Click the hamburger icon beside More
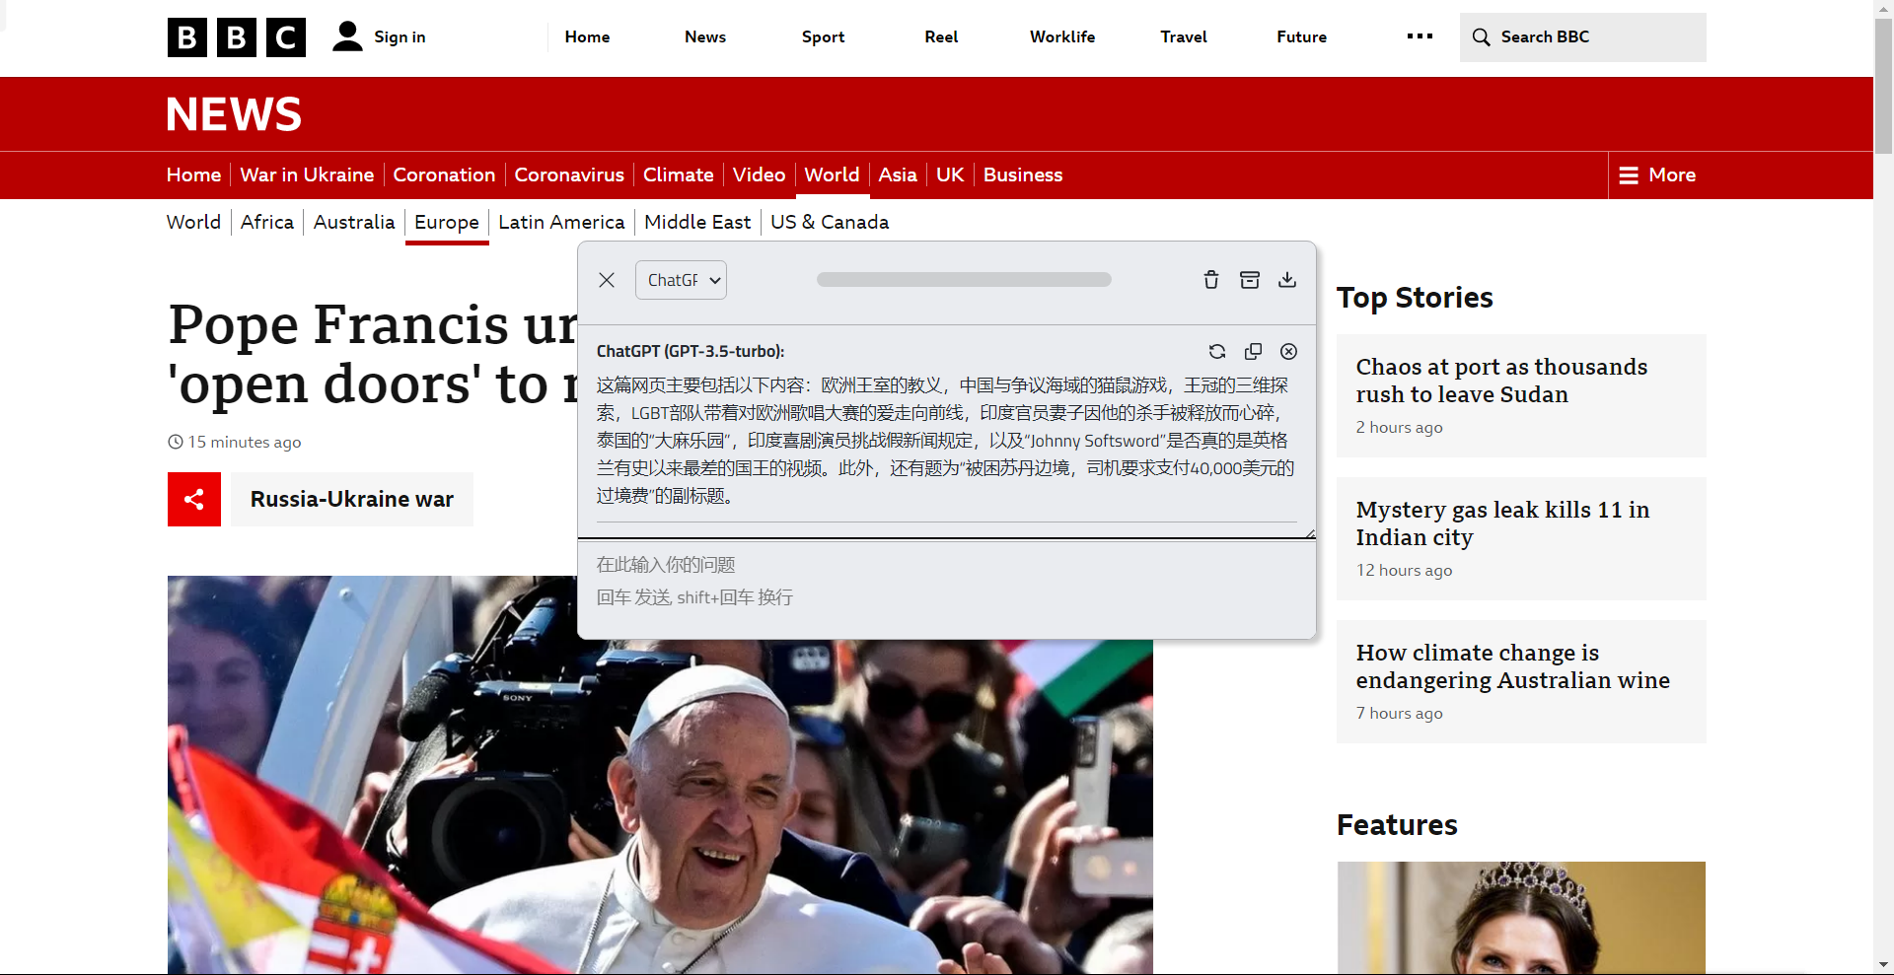The image size is (1894, 975). click(1629, 175)
